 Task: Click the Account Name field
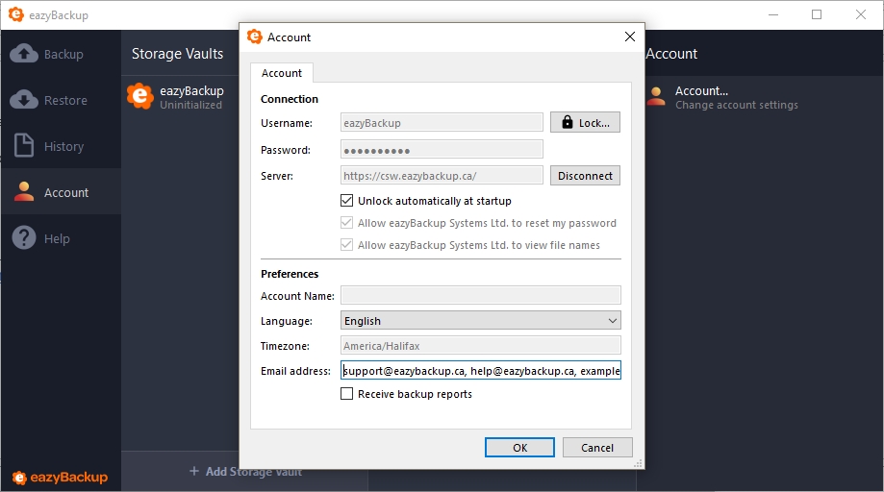point(480,295)
